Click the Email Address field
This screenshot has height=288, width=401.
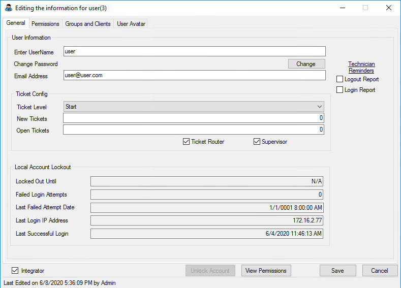pos(194,75)
